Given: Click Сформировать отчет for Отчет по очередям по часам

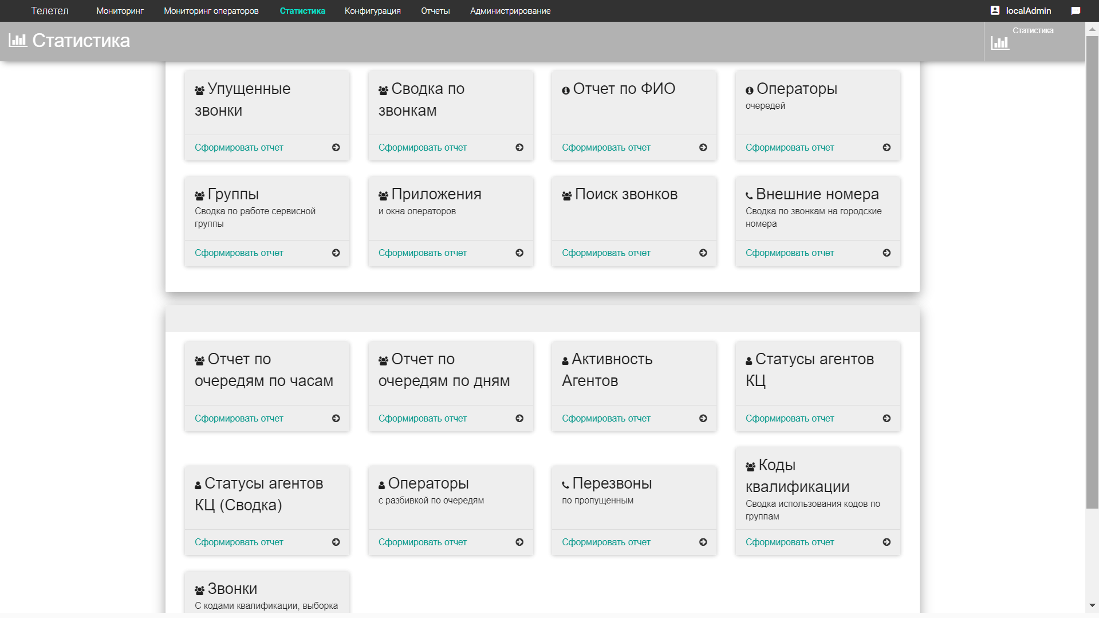Looking at the screenshot, I should (x=239, y=418).
